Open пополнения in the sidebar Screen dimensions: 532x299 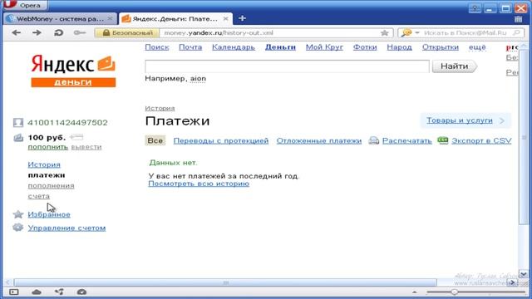[51, 186]
